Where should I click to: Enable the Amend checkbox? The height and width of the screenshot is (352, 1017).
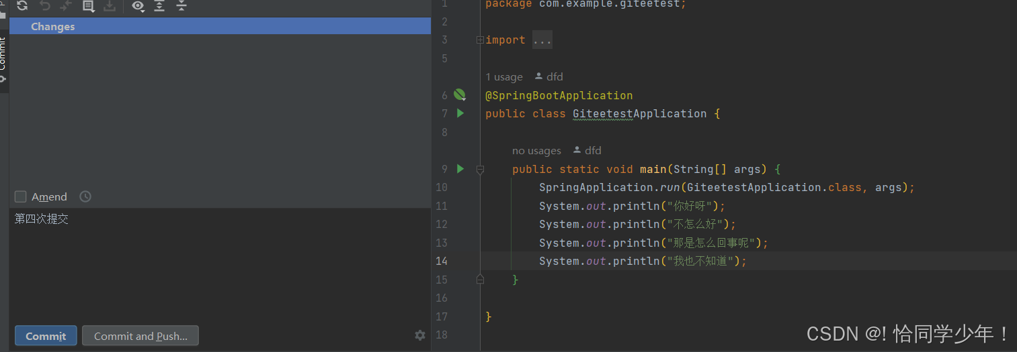tap(21, 196)
